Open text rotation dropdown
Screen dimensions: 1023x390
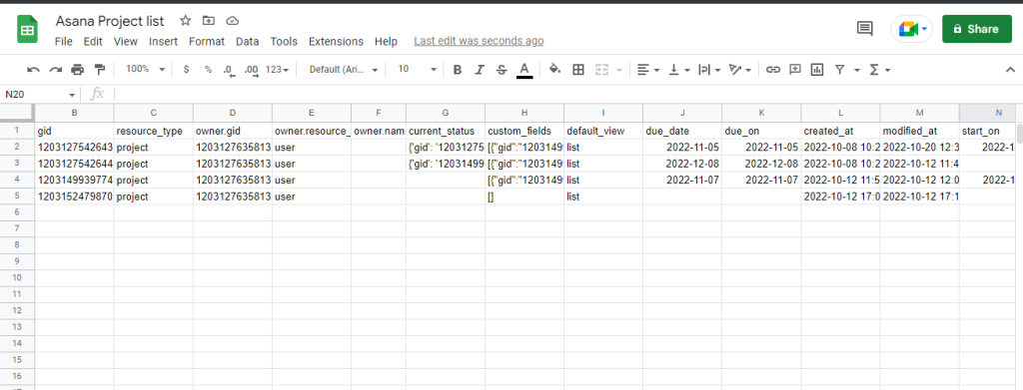[740, 69]
